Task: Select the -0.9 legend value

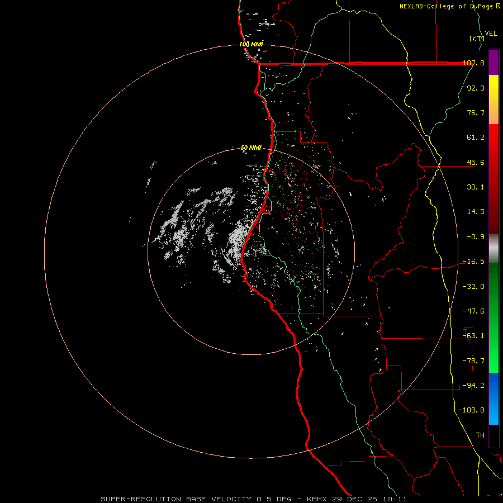Action: 476,237
